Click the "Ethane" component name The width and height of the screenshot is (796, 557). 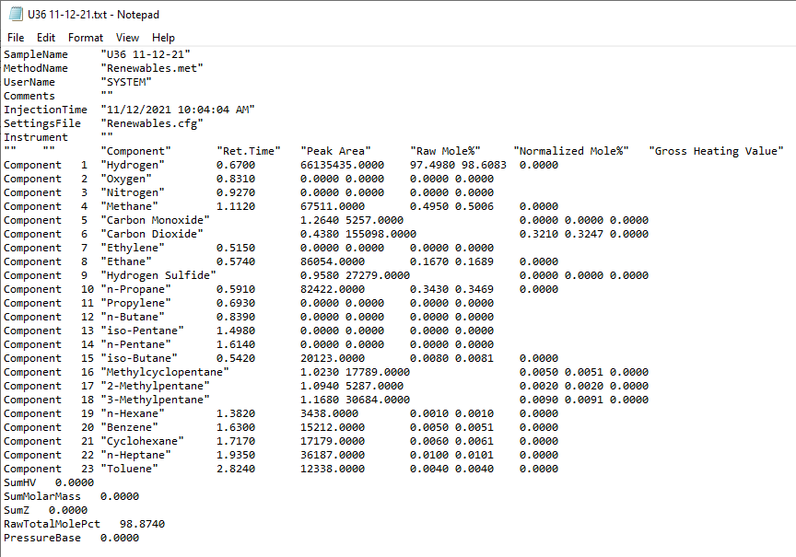coord(126,261)
